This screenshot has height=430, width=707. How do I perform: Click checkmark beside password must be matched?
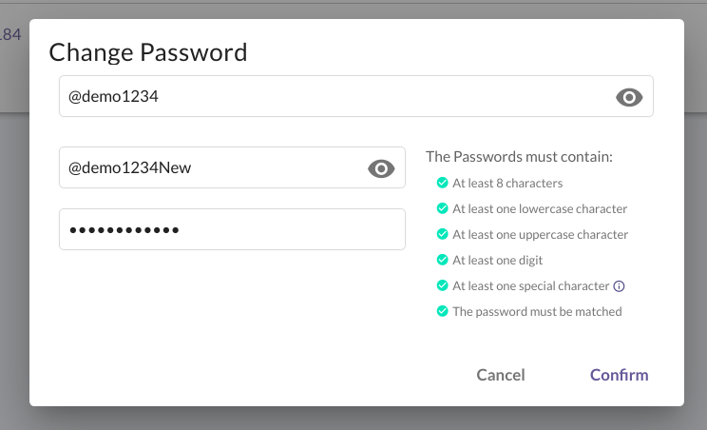(x=442, y=311)
